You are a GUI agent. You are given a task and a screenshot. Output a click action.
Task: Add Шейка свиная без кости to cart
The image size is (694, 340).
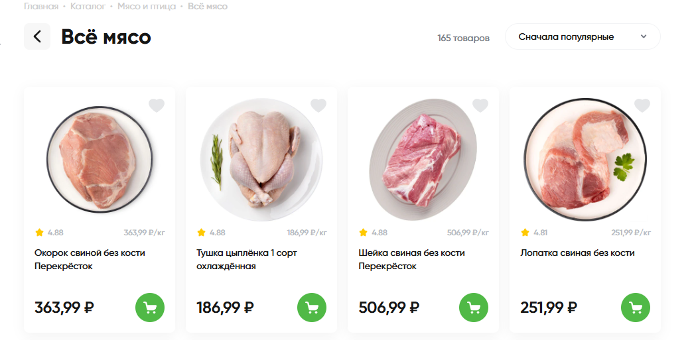coord(474,308)
